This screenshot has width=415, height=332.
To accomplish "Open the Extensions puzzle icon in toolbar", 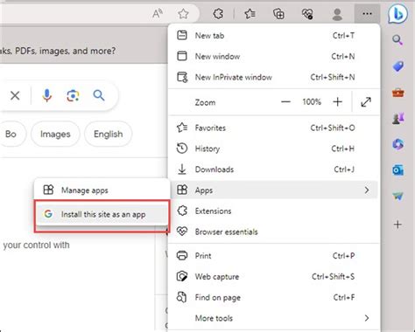I will pos(218,13).
